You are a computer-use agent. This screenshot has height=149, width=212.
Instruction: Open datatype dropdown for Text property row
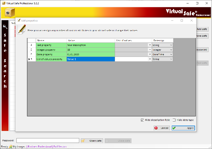click(x=171, y=45)
